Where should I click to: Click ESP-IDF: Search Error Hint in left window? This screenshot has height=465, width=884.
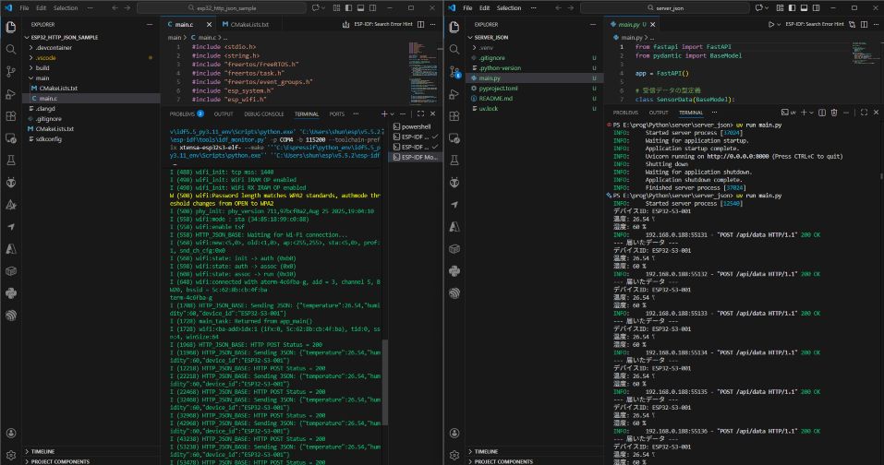click(383, 24)
